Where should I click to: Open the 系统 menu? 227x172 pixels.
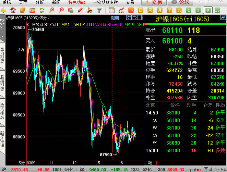click(x=7, y=2)
